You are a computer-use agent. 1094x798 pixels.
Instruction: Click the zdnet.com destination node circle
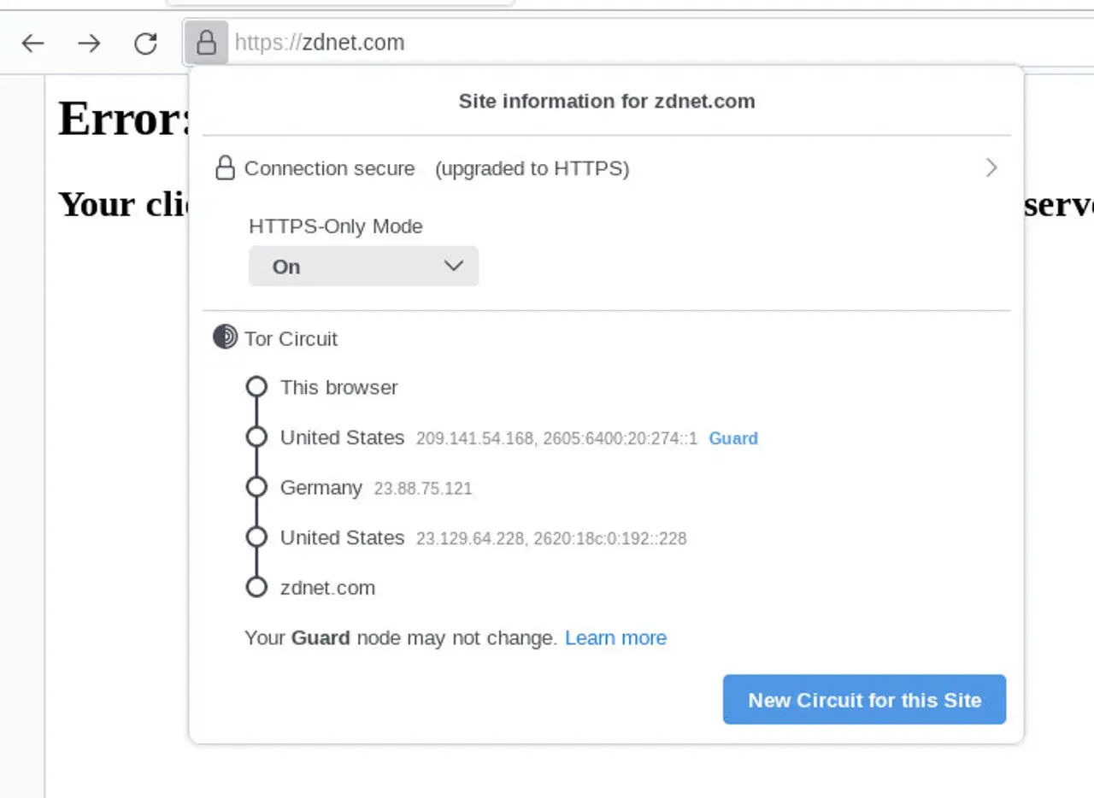click(x=256, y=587)
